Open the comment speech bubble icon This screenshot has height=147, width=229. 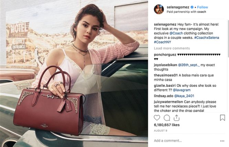[167, 118]
